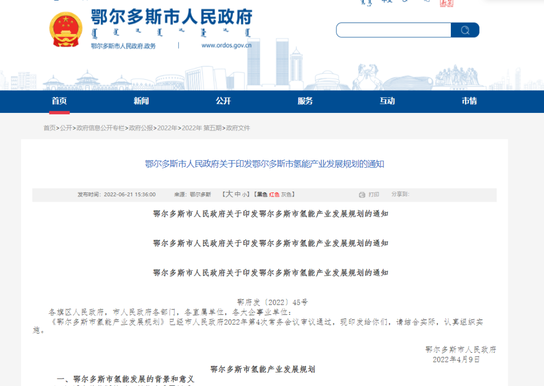The image size is (544, 386).
Task: Click the search magnifier icon
Action: (464, 30)
